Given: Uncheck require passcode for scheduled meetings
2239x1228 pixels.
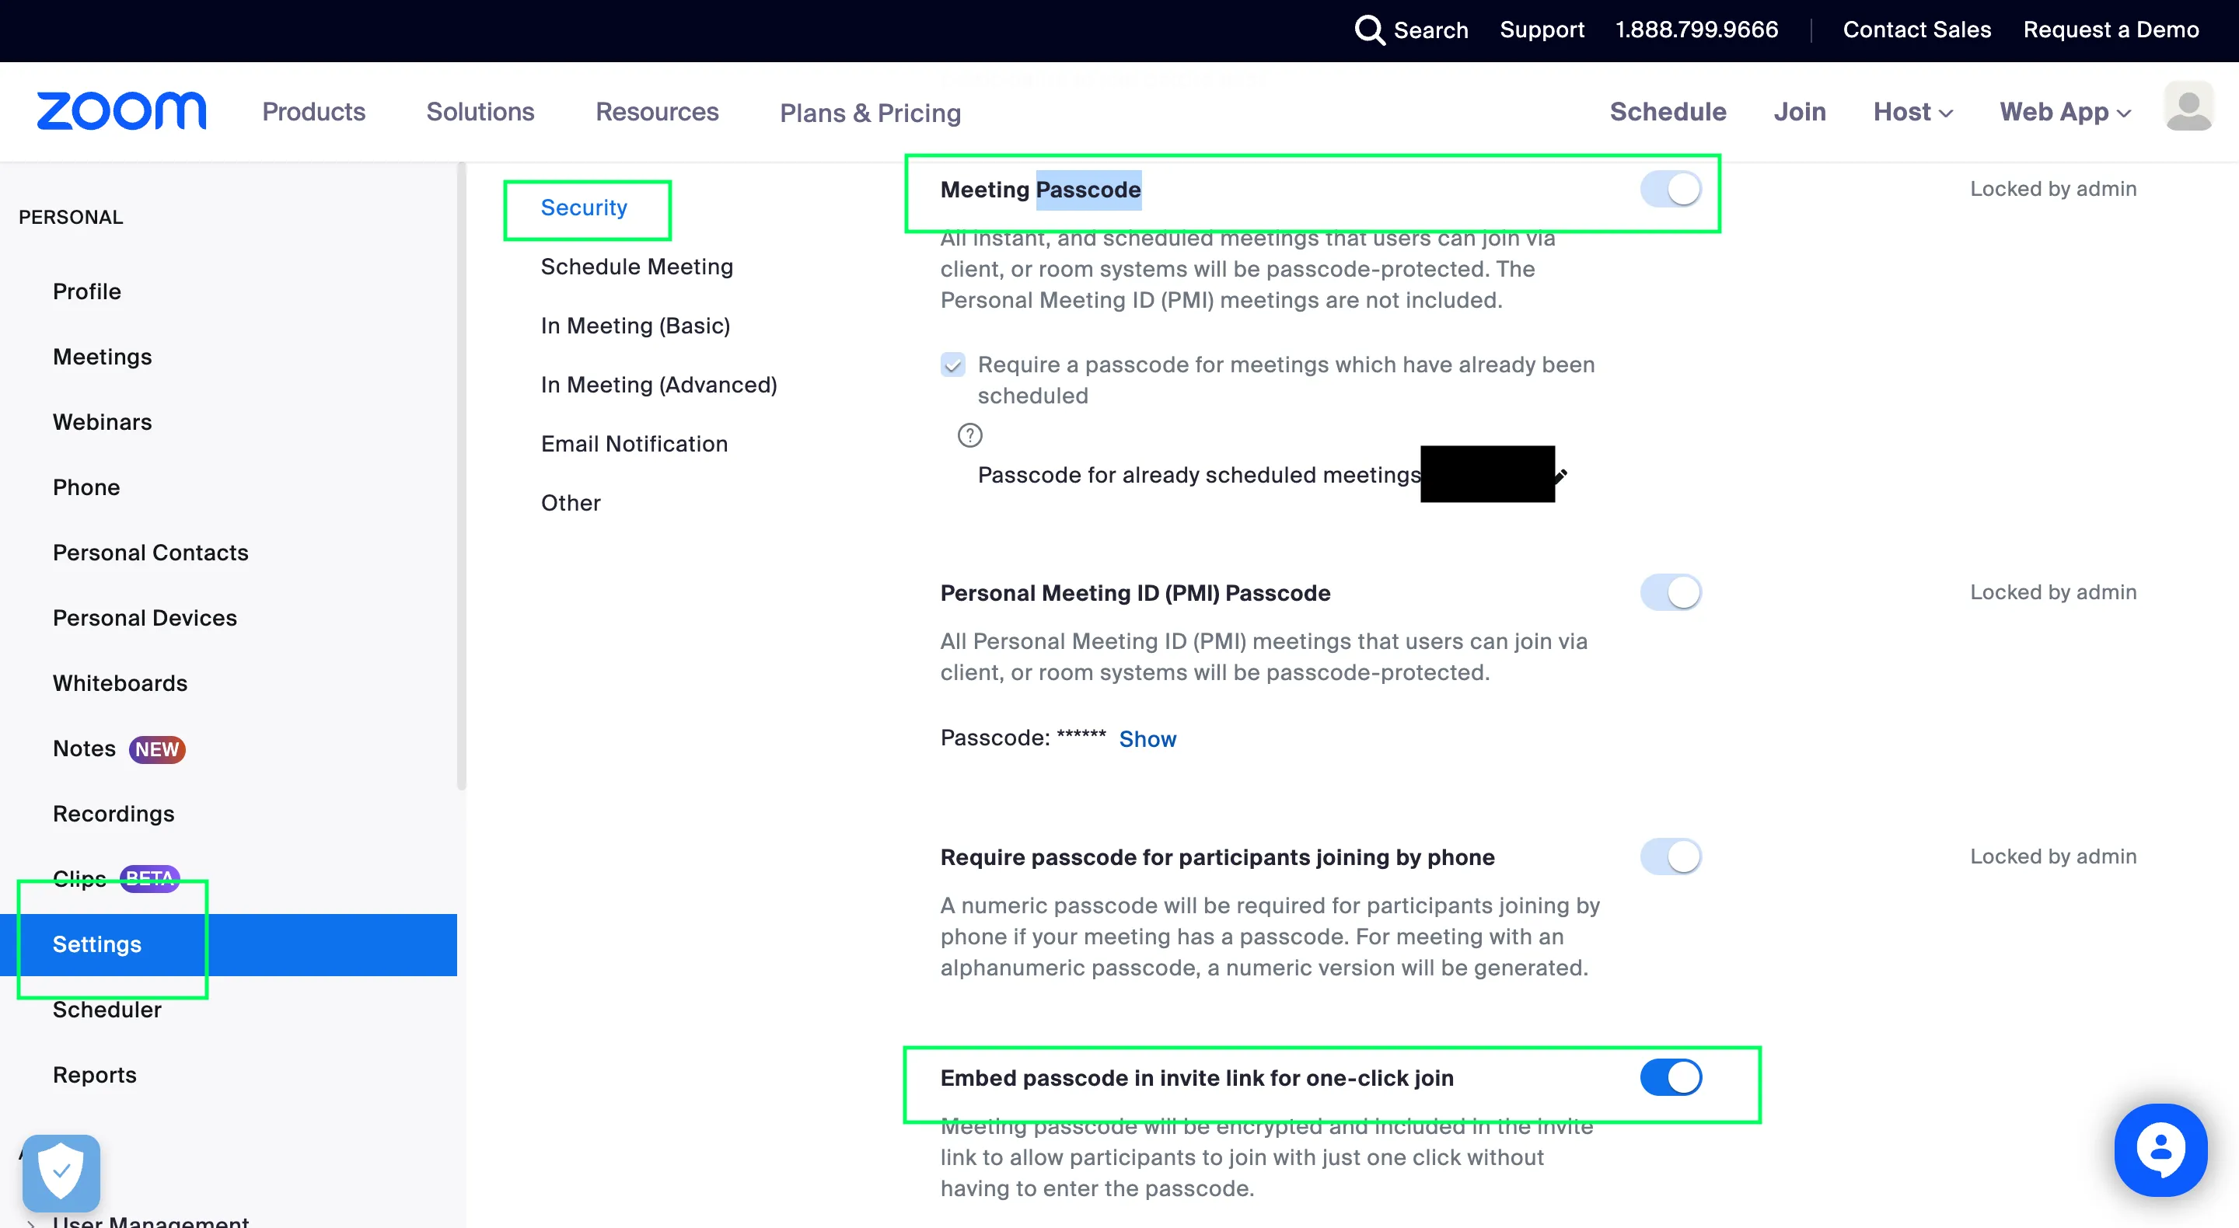Looking at the screenshot, I should (x=952, y=365).
